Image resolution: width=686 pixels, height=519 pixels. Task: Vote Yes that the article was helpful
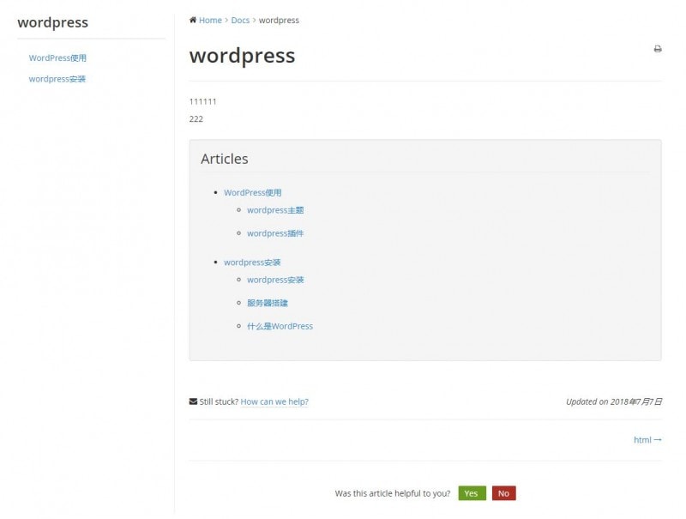pos(472,493)
